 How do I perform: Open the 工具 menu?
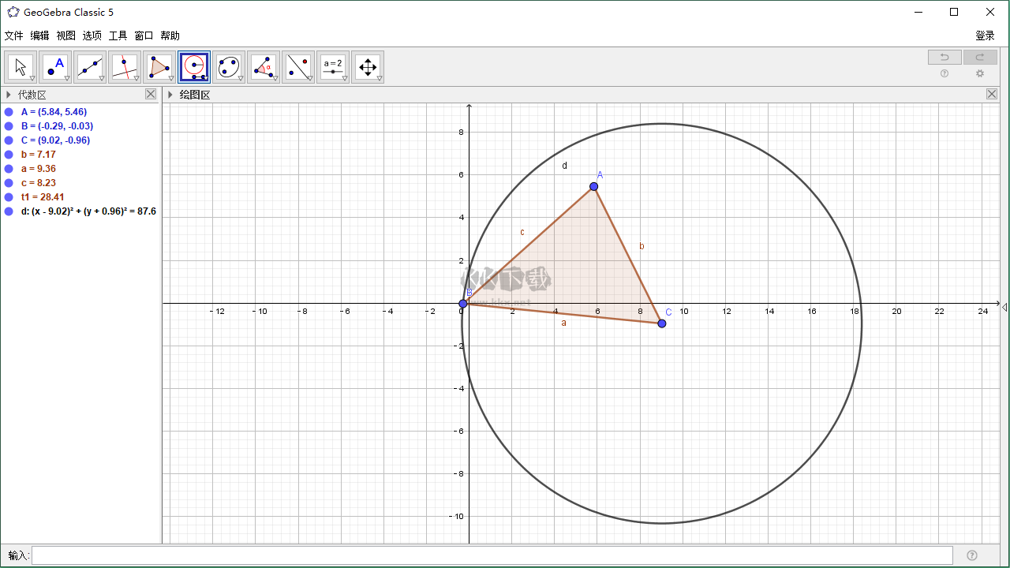point(118,35)
